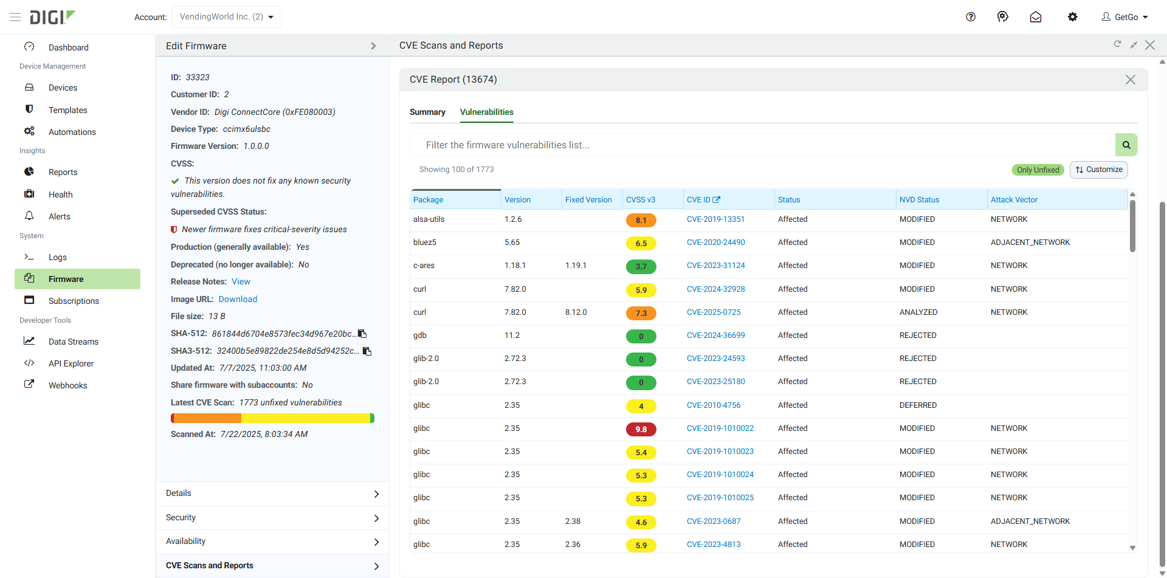Toggle the Only Unfixed filter
Screen dimensions: 1167x578
point(1038,170)
